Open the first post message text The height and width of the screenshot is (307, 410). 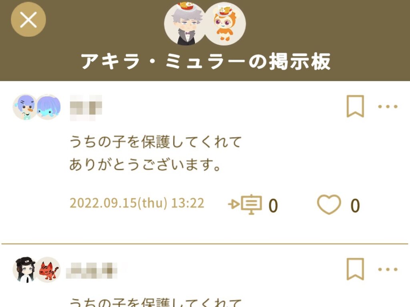(x=155, y=153)
